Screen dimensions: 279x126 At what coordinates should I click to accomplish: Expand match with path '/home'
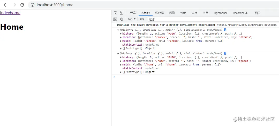click(121, 65)
